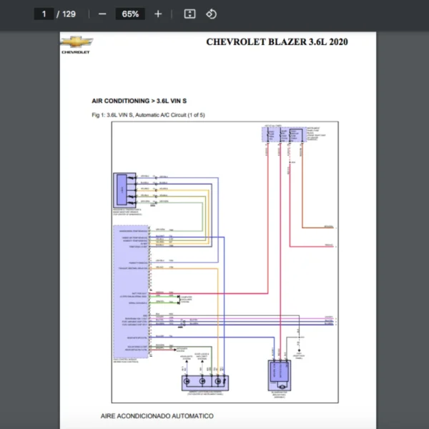Viewport: 429px width, 429px height.
Task: Click the small blue sensor module box
Action: (122, 189)
